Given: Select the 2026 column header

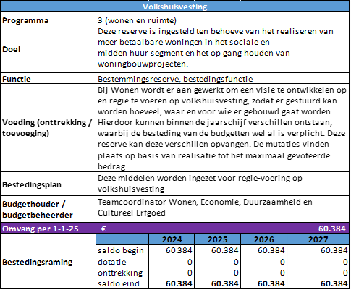Looking at the screenshot, I should [x=264, y=239].
